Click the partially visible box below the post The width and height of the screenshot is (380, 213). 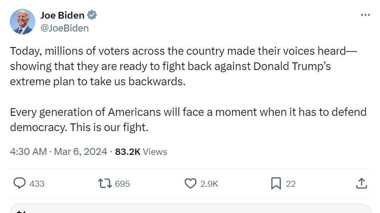[190, 209]
